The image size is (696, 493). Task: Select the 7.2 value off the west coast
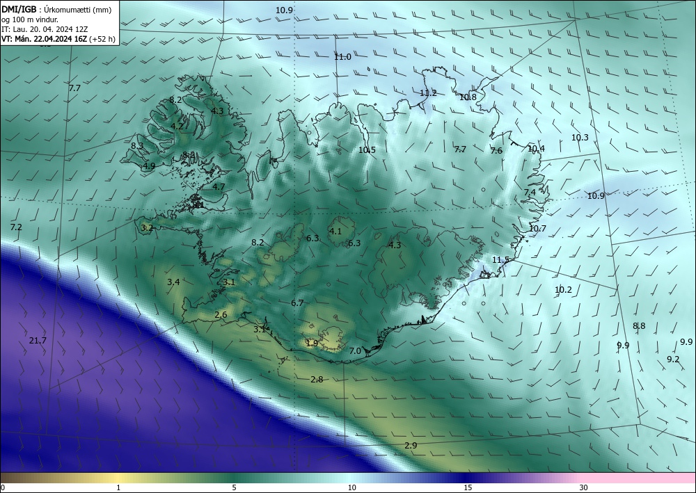[16, 227]
